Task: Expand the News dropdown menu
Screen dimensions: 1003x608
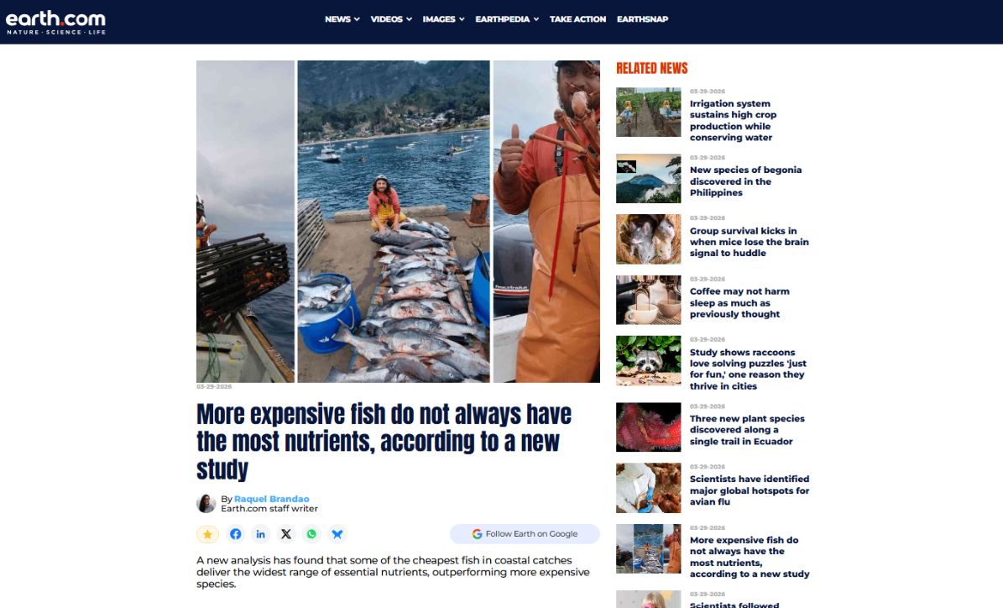Action: (x=342, y=19)
